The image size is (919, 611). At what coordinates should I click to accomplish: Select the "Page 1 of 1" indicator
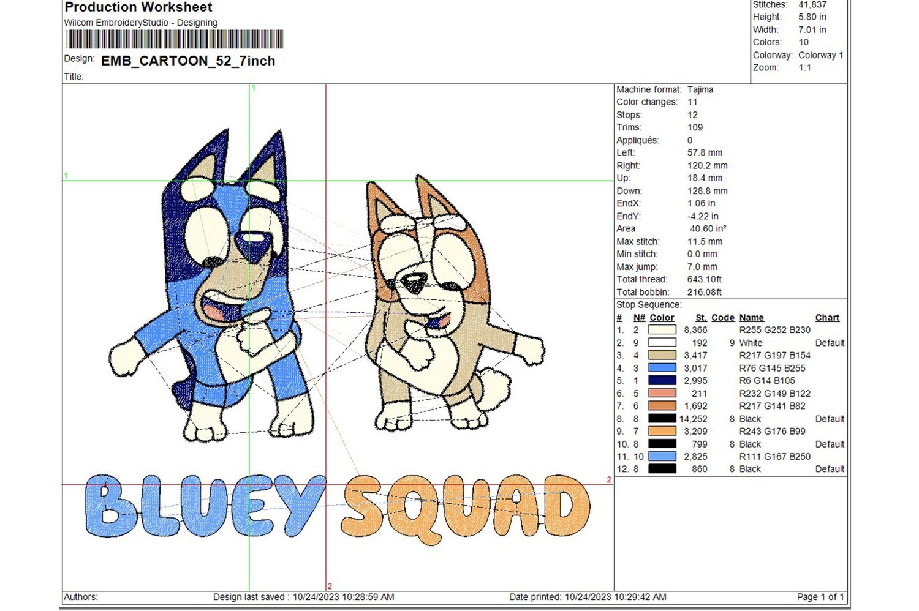pyautogui.click(x=820, y=597)
